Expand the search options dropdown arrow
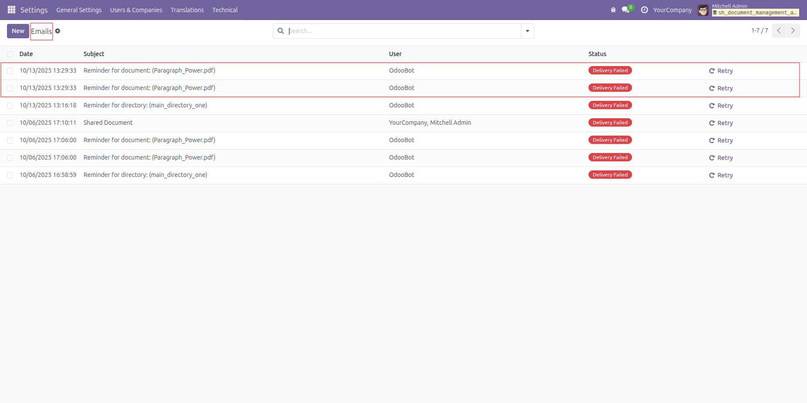The image size is (807, 403). 527,31
